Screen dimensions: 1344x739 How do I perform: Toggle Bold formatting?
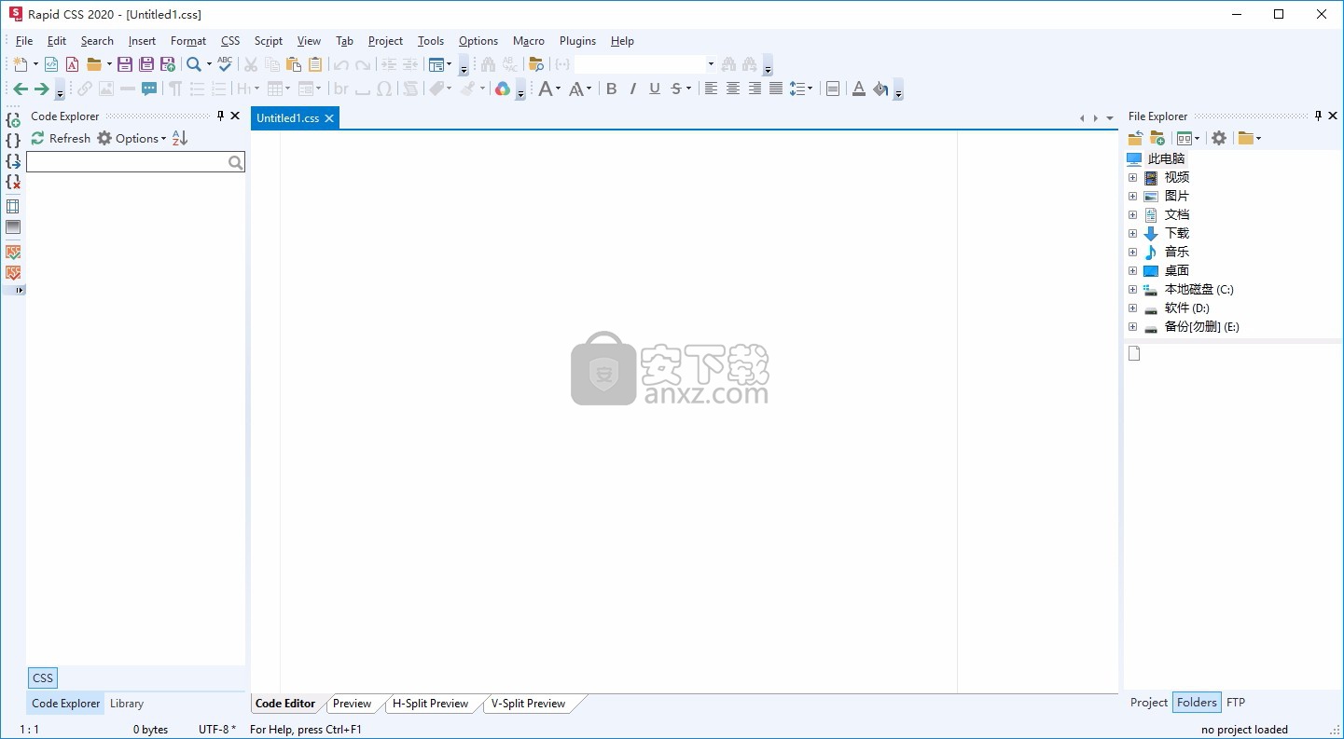click(x=612, y=89)
